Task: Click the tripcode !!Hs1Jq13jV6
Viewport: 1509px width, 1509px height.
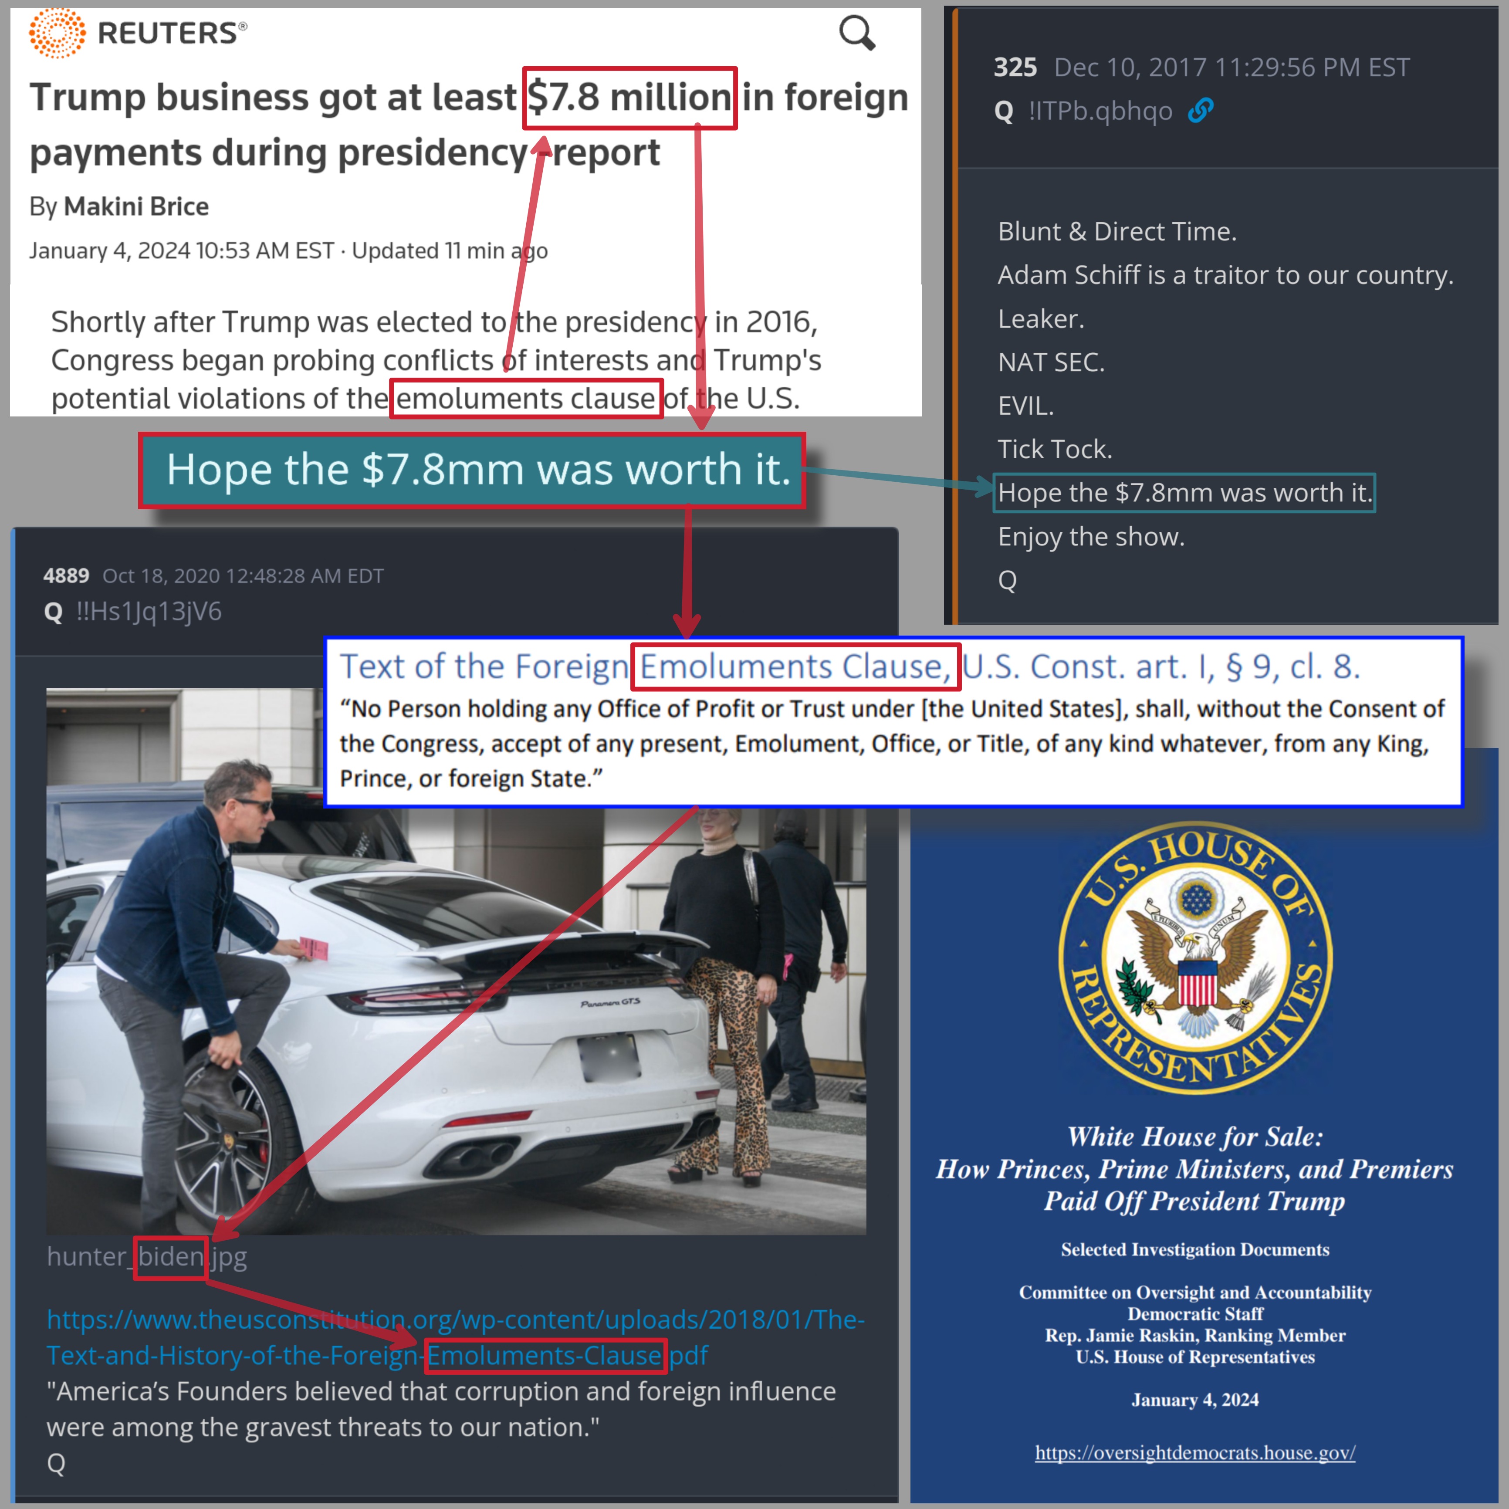Action: [x=149, y=612]
